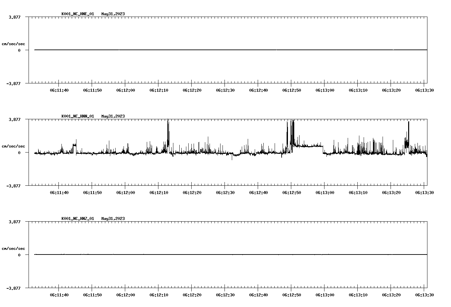Click the May31,2023 date on middle plot

tap(113, 116)
